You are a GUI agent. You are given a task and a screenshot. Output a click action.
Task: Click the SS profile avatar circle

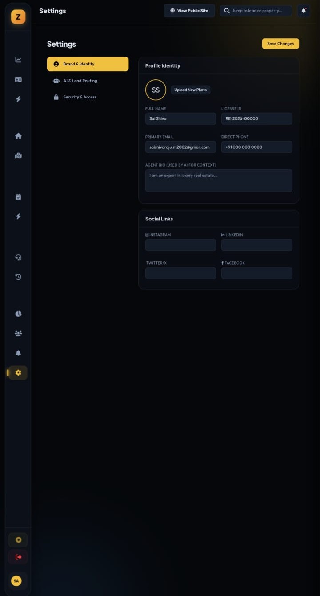pos(156,90)
